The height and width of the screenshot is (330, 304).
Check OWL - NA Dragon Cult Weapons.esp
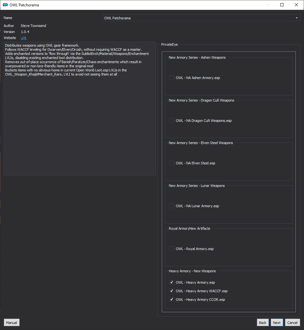point(172,120)
